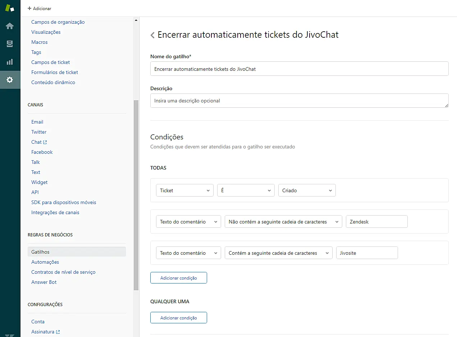This screenshot has width=457, height=337.
Task: Open 'Não contém a seguinte cadeia' dropdown
Action: 283,222
